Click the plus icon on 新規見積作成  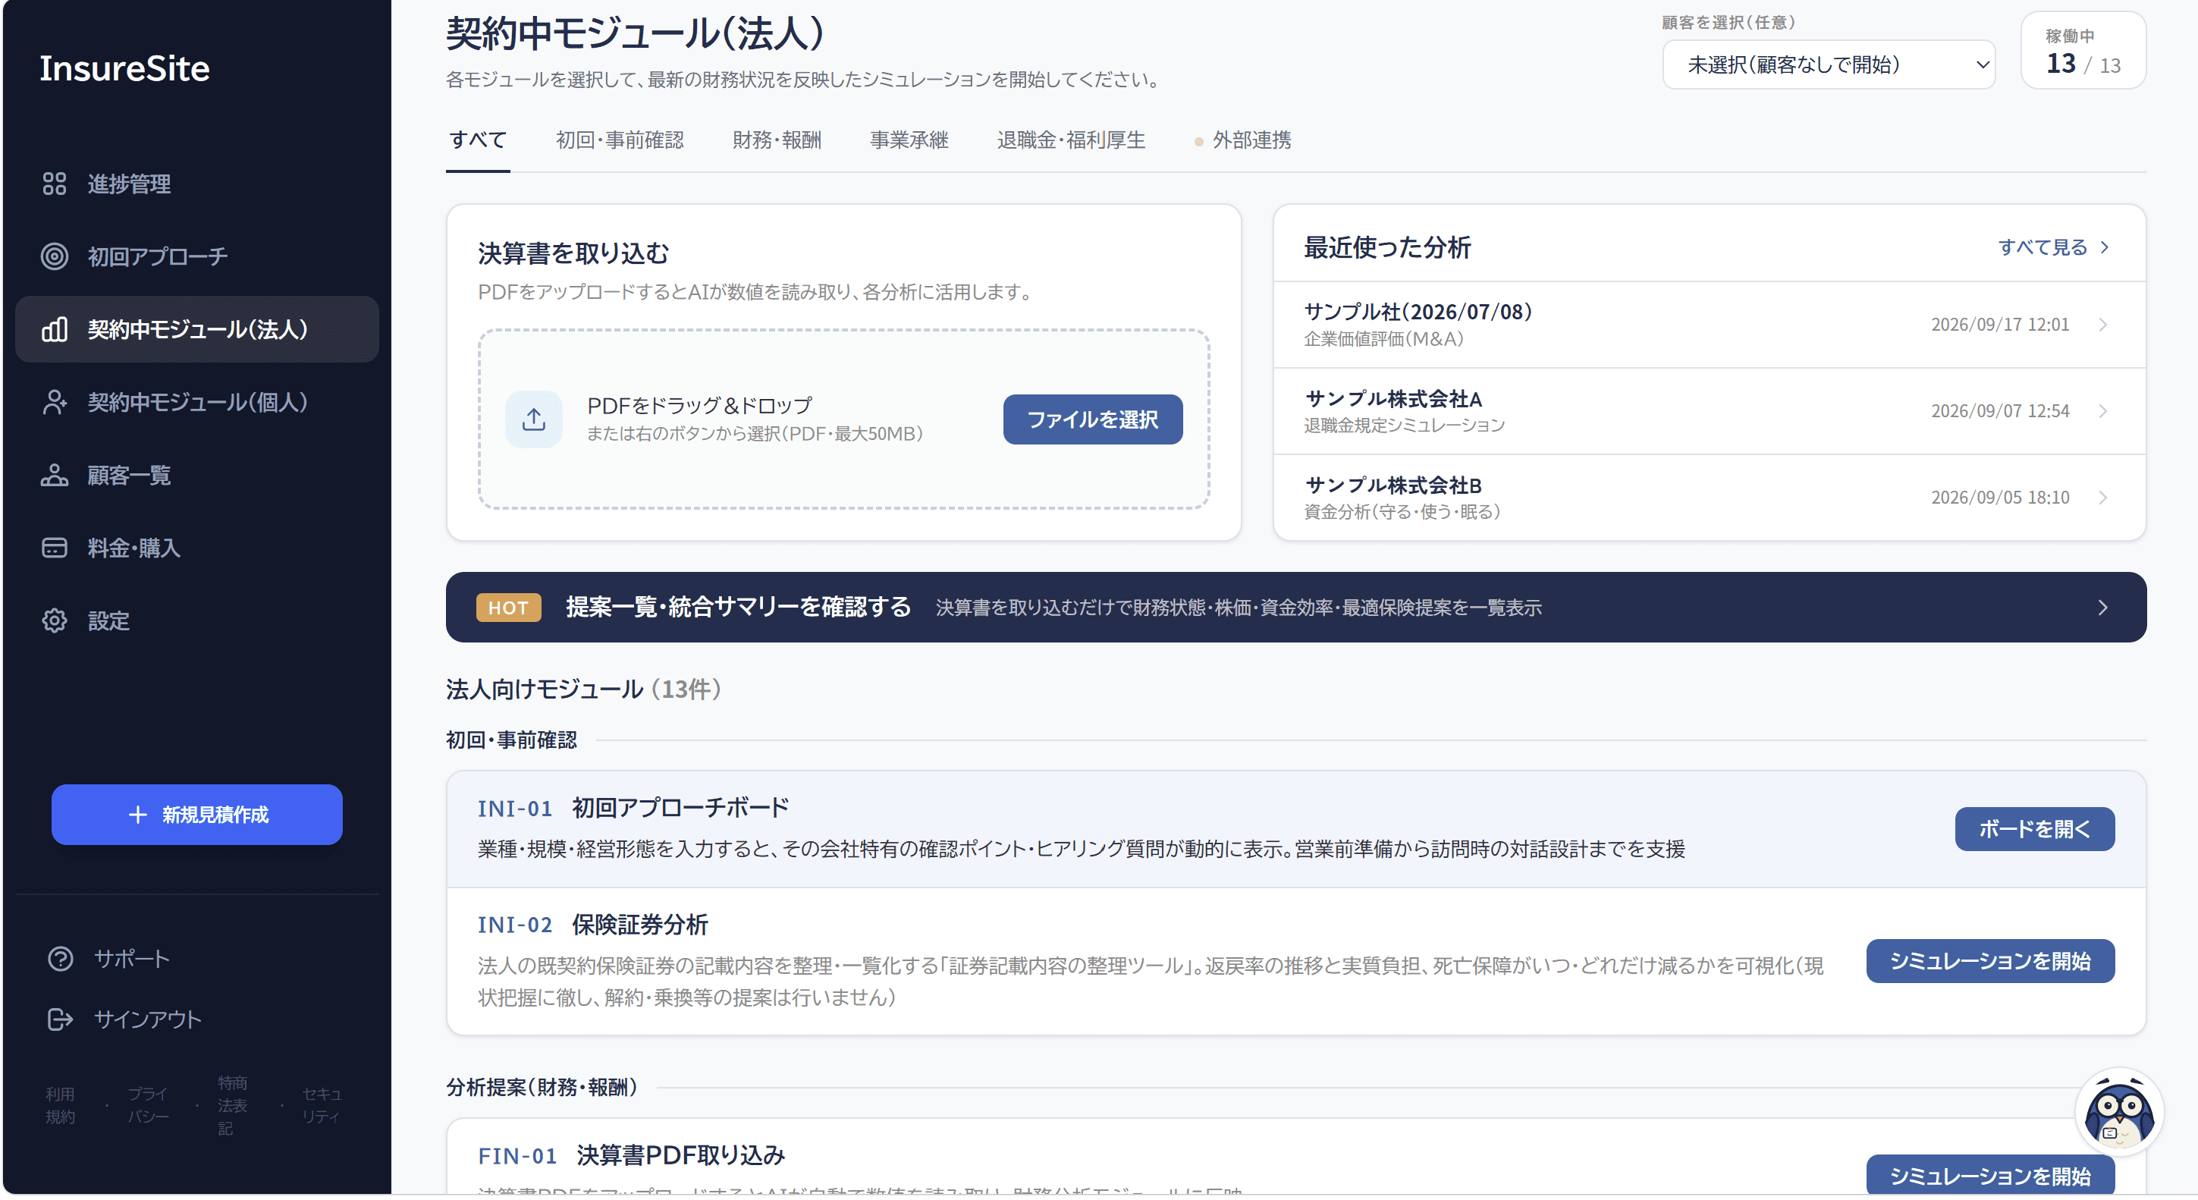137,815
